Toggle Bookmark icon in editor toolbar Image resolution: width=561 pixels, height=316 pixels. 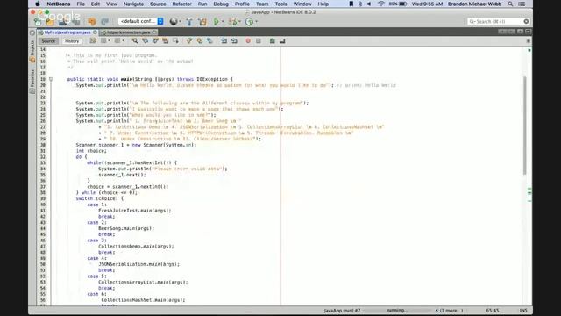[209, 41]
